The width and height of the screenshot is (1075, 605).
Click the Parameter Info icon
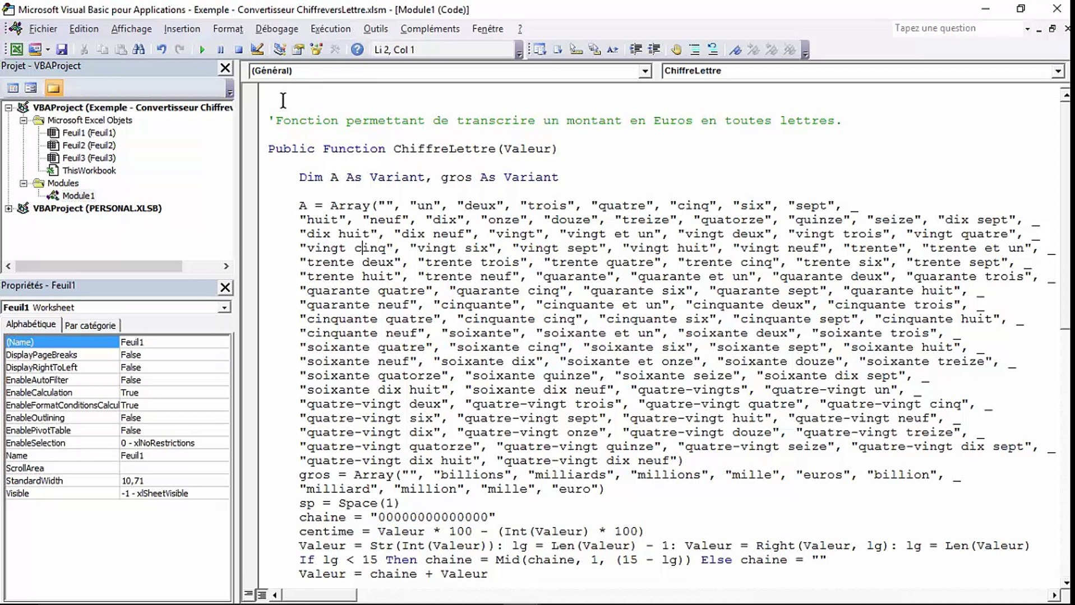tap(594, 49)
